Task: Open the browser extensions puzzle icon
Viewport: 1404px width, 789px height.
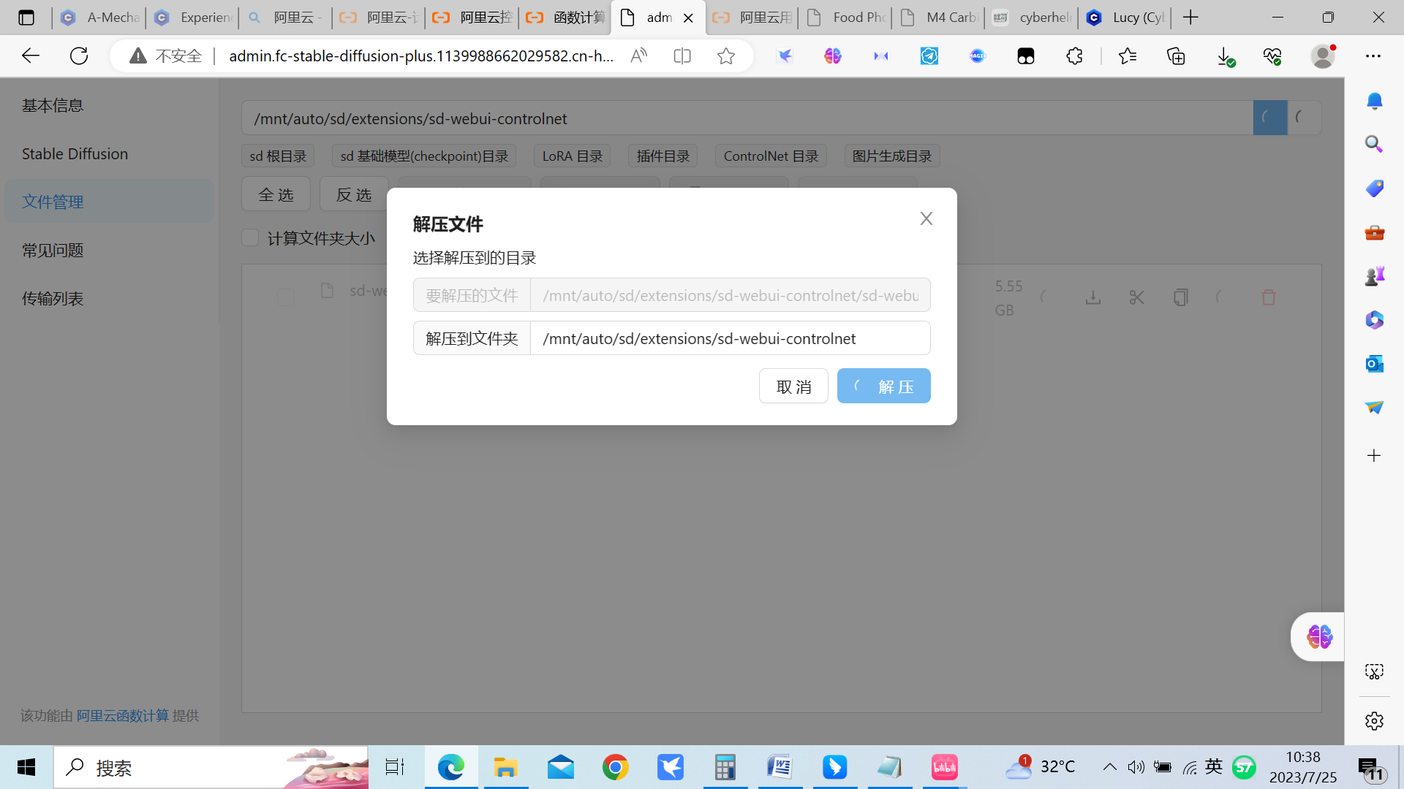Action: click(x=1074, y=56)
